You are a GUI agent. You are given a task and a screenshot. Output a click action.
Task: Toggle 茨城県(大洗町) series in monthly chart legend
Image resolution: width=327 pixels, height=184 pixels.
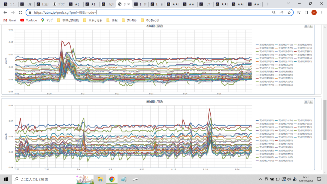click(284, 157)
